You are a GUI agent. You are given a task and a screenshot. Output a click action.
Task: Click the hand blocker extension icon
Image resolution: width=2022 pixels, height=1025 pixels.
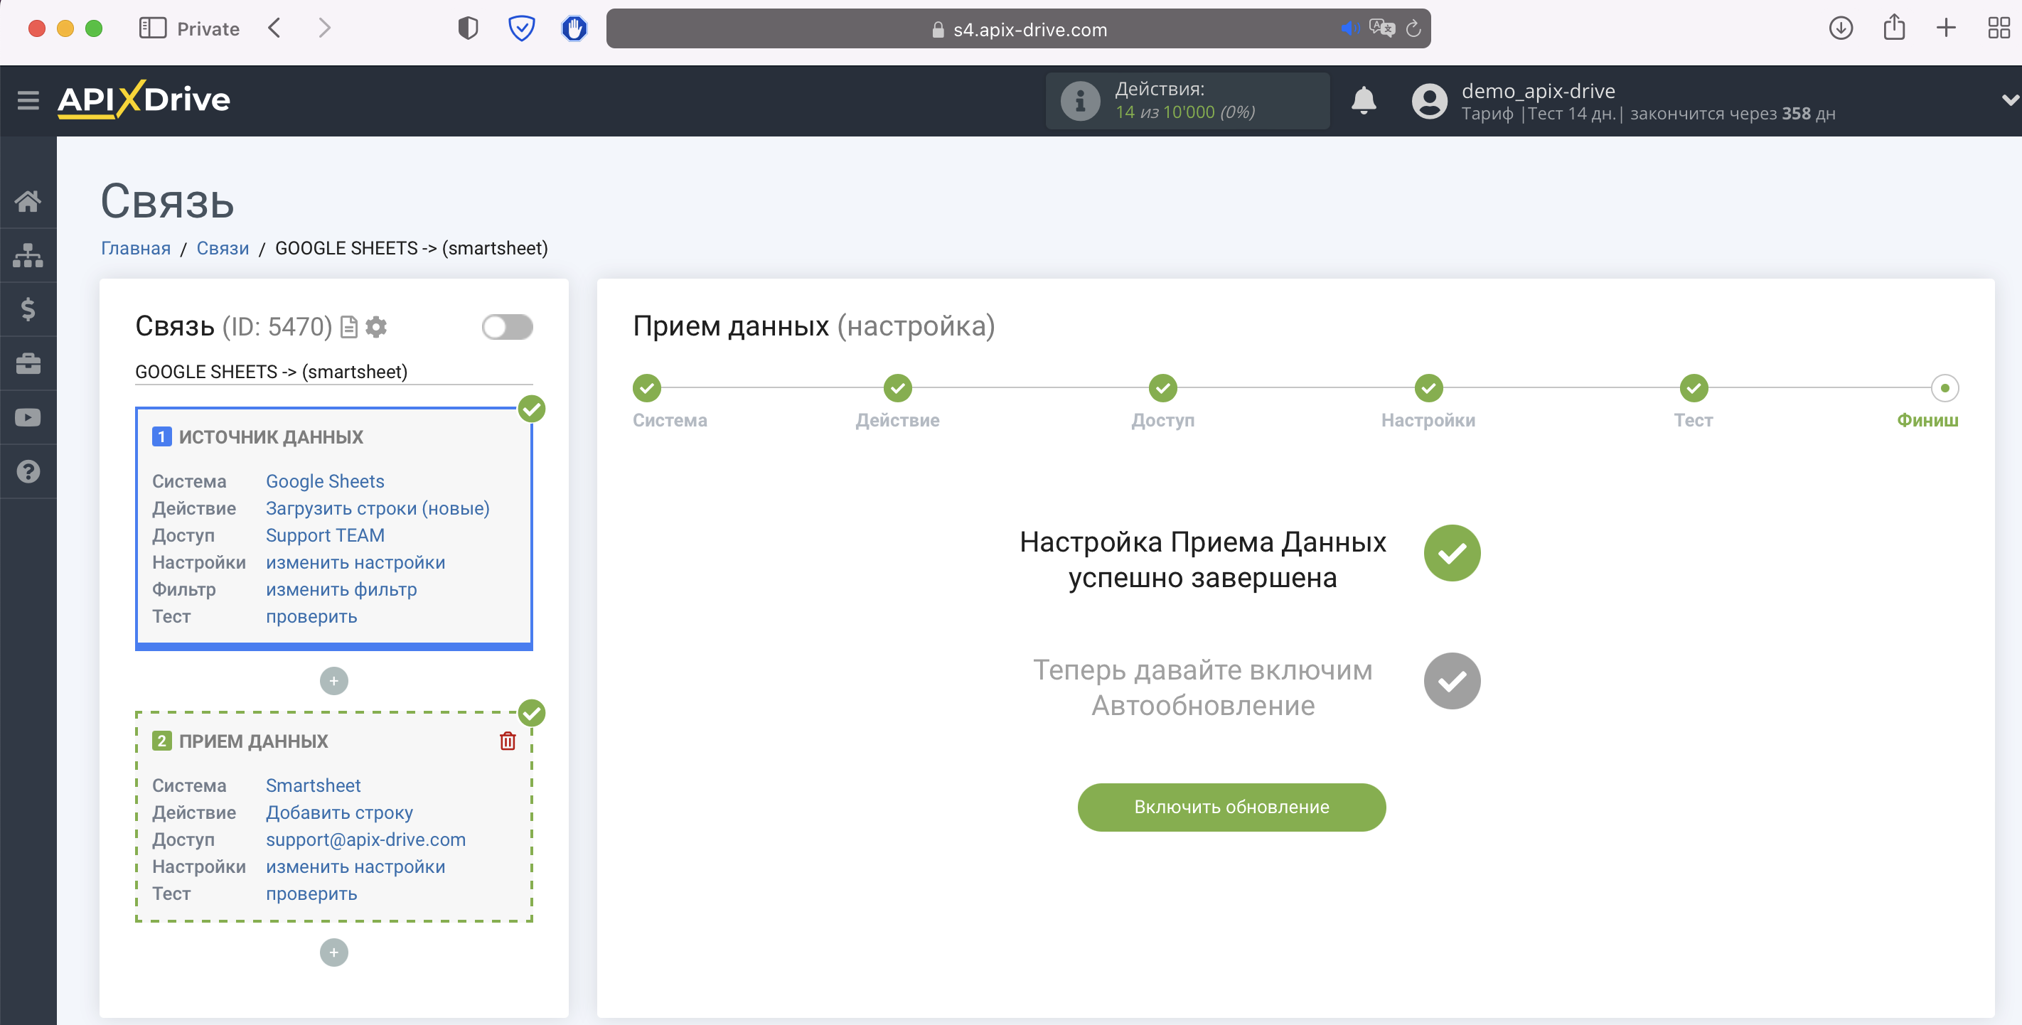(574, 28)
